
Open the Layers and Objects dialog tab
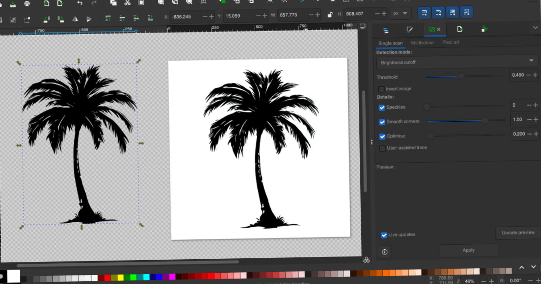(385, 30)
